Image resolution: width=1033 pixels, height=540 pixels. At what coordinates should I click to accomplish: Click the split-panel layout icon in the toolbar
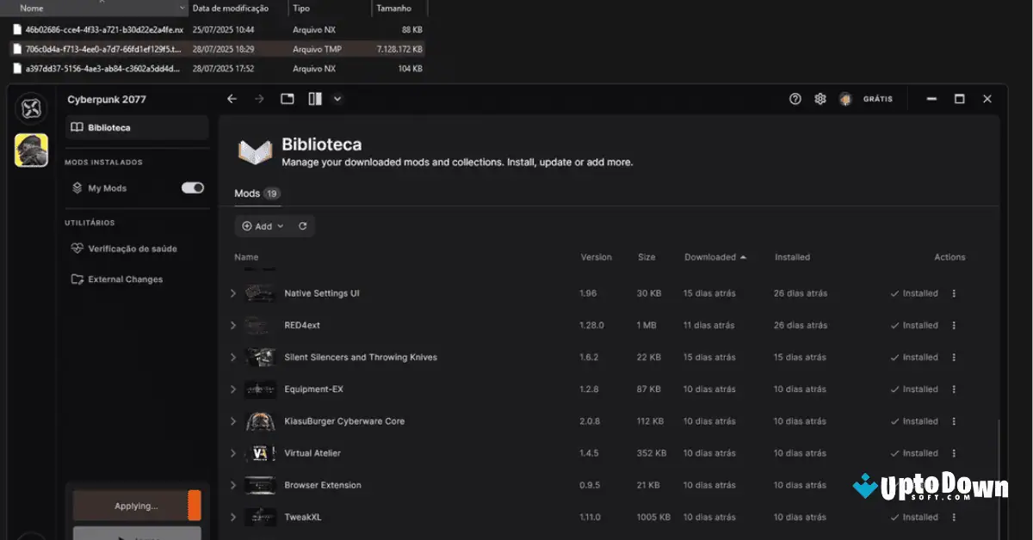pos(316,98)
